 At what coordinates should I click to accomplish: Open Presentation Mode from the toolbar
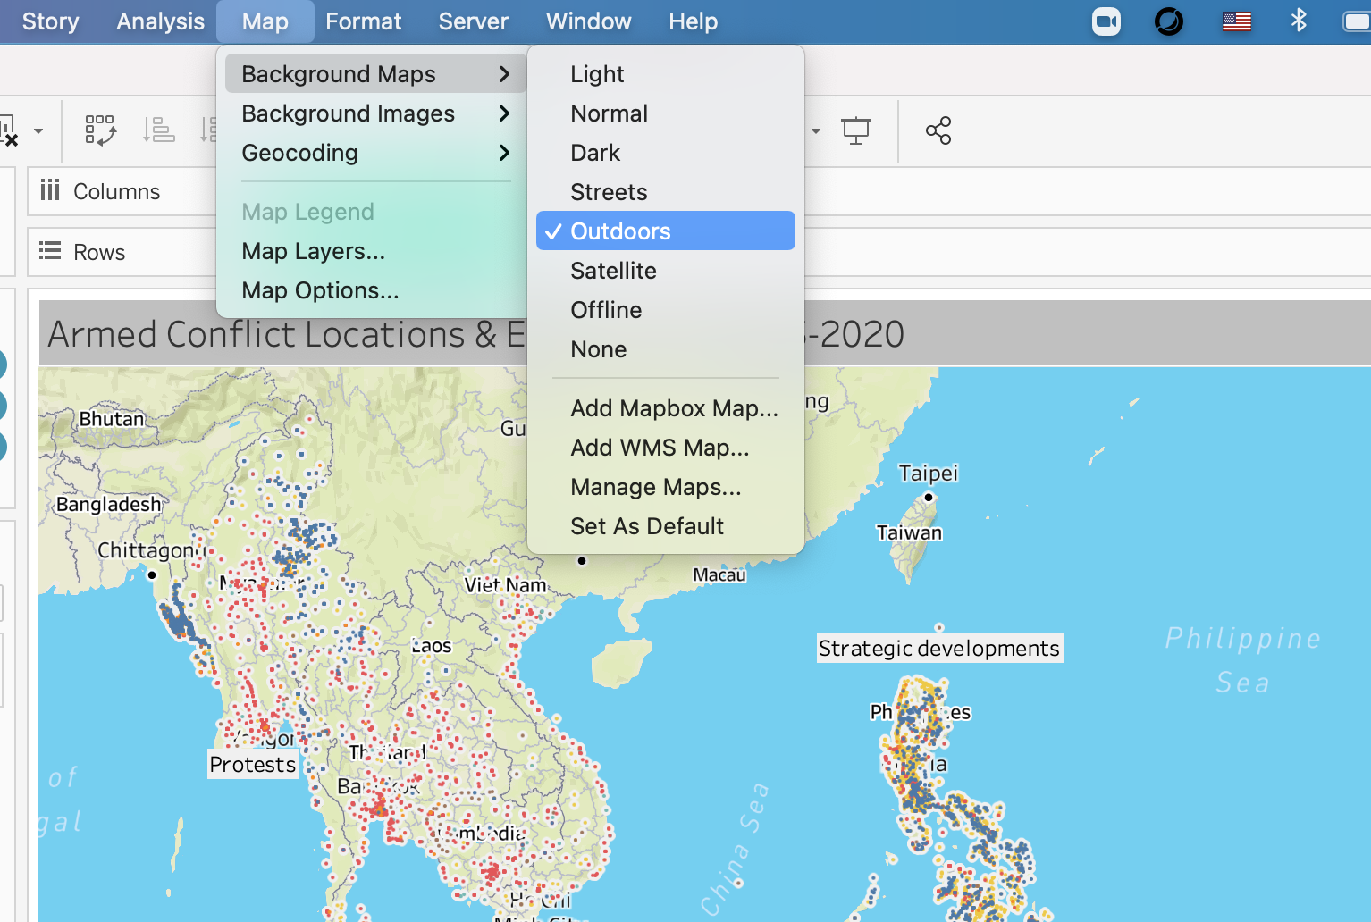click(855, 130)
